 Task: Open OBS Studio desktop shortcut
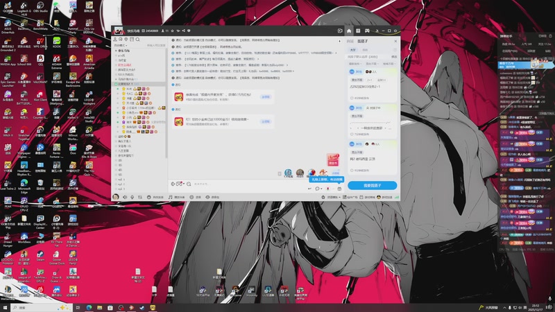click(40, 7)
